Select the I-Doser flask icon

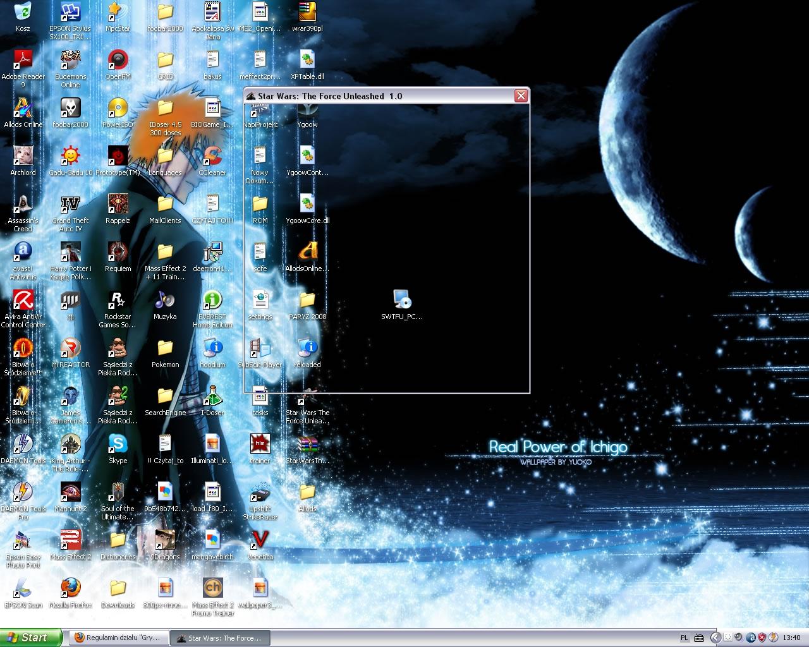[212, 401]
